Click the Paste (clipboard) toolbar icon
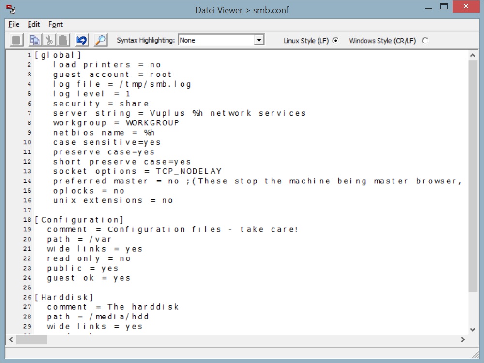This screenshot has height=363, width=484. (63, 40)
